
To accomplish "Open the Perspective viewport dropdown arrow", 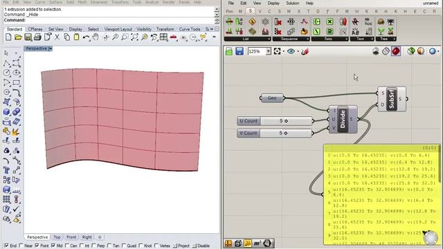I will click(x=51, y=48).
